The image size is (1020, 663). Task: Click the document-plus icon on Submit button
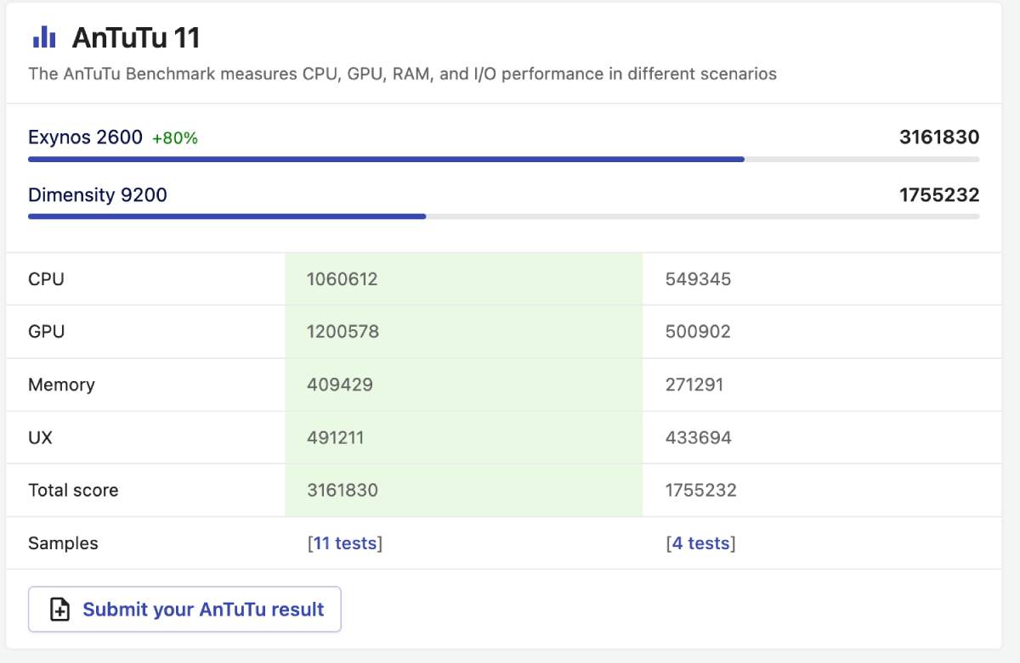(x=59, y=610)
